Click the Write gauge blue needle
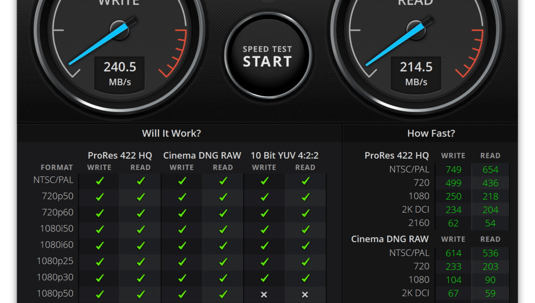The height and width of the screenshot is (303, 535). (x=99, y=43)
